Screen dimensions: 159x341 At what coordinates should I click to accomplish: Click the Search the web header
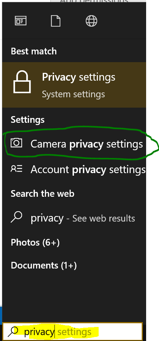click(x=42, y=193)
